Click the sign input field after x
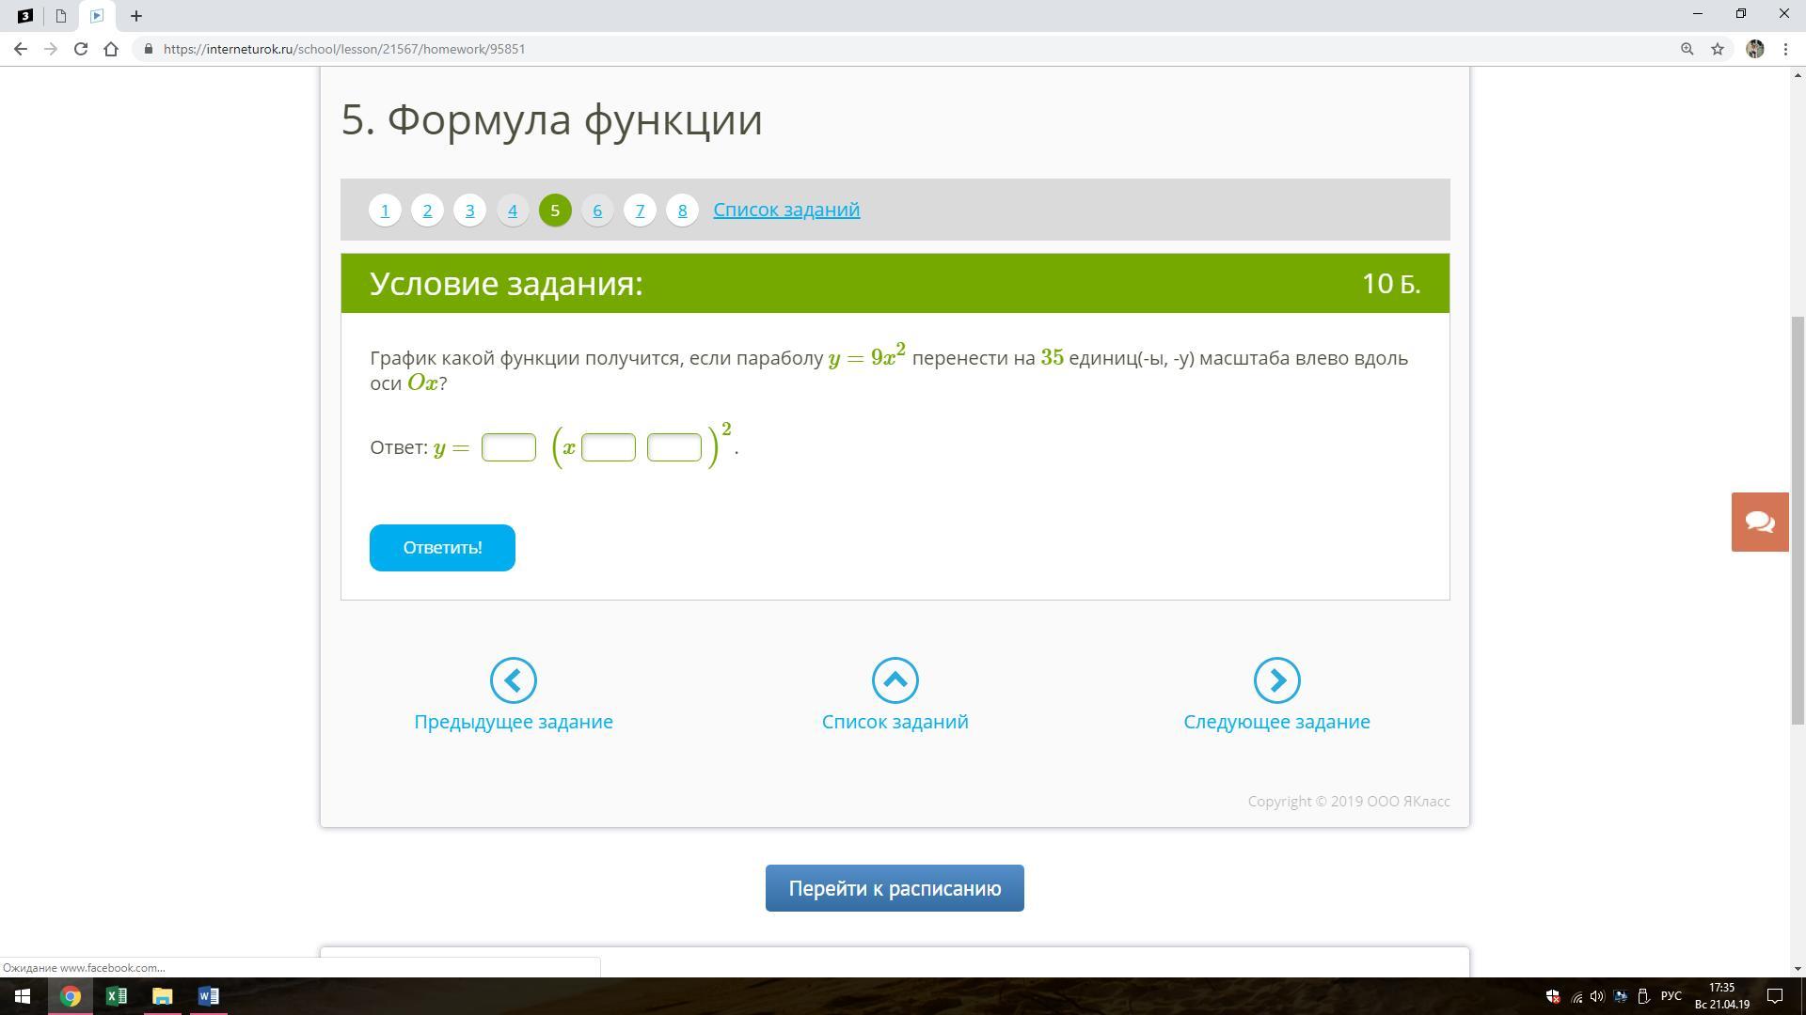 (x=609, y=447)
